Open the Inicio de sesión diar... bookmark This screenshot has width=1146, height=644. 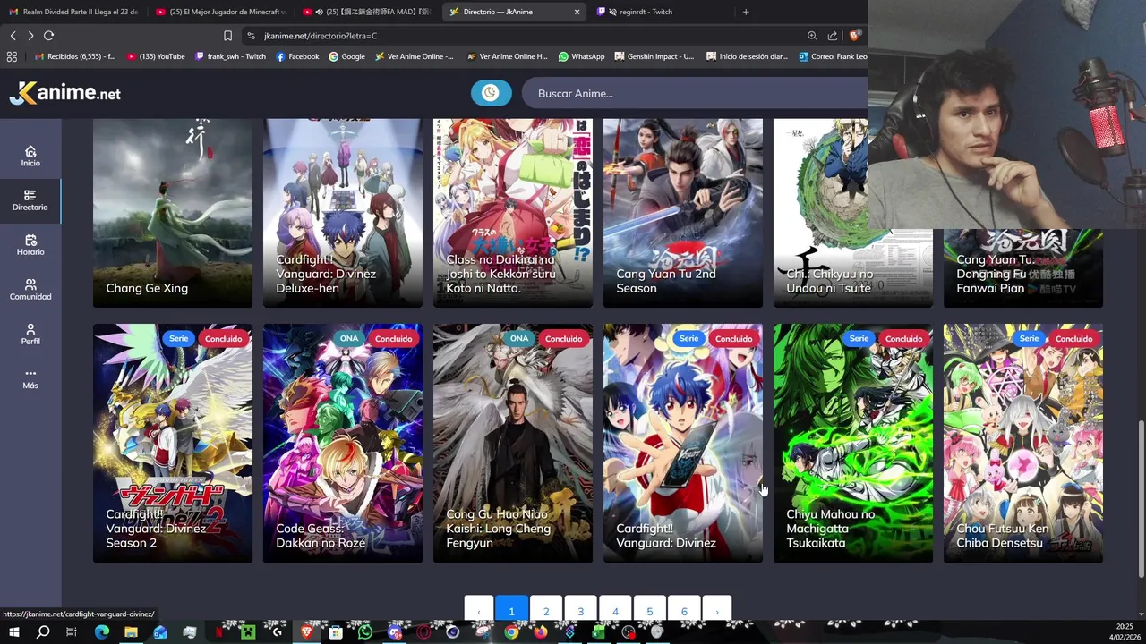coord(747,56)
